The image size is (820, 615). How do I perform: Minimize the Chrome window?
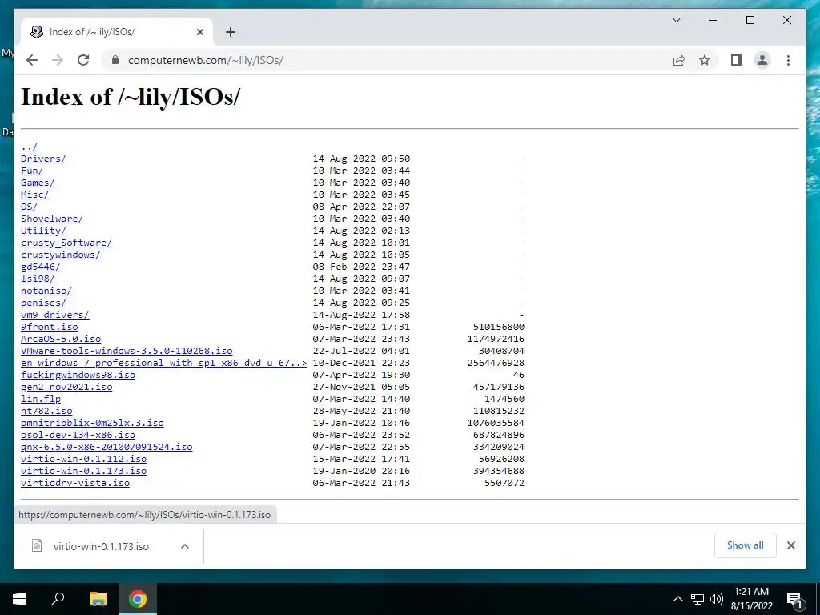713,20
